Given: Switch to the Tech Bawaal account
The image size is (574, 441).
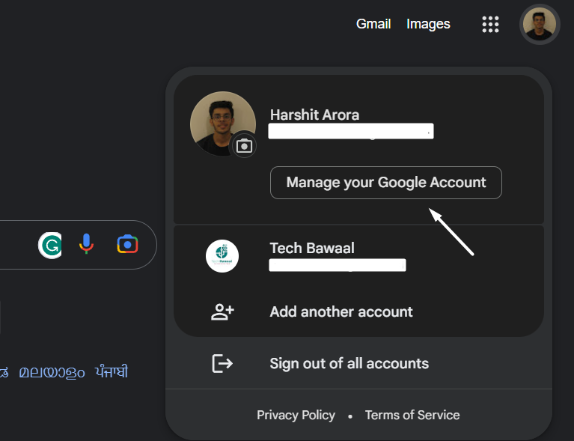Looking at the screenshot, I should 312,249.
